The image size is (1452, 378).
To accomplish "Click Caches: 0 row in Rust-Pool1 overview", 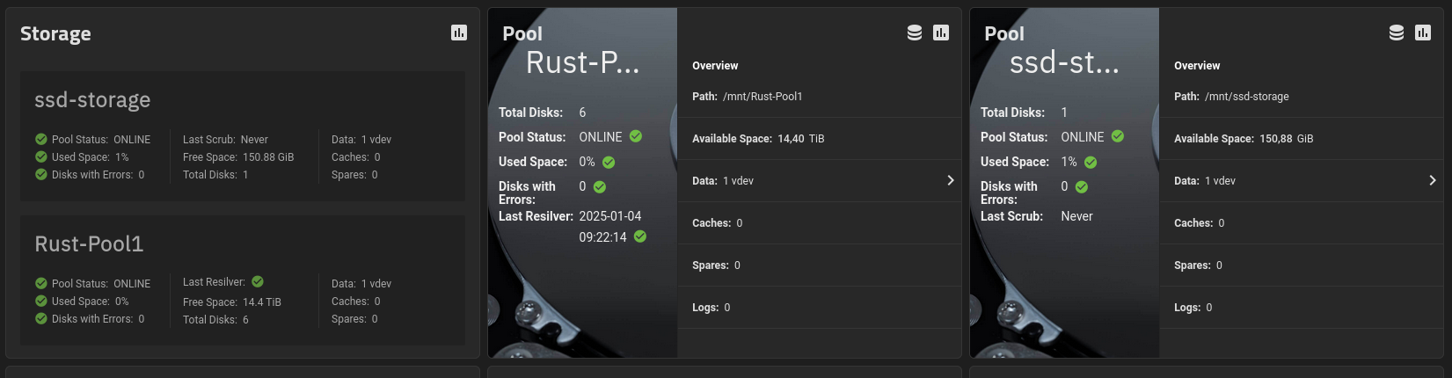I will pyautogui.click(x=820, y=222).
